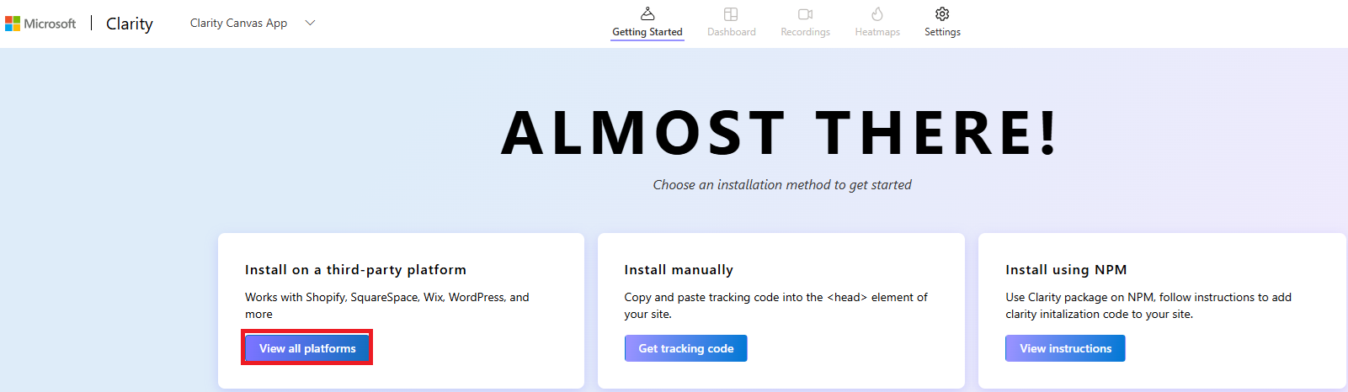Click the Heatmaps flame icon
The height and width of the screenshot is (392, 1348).
point(877,13)
